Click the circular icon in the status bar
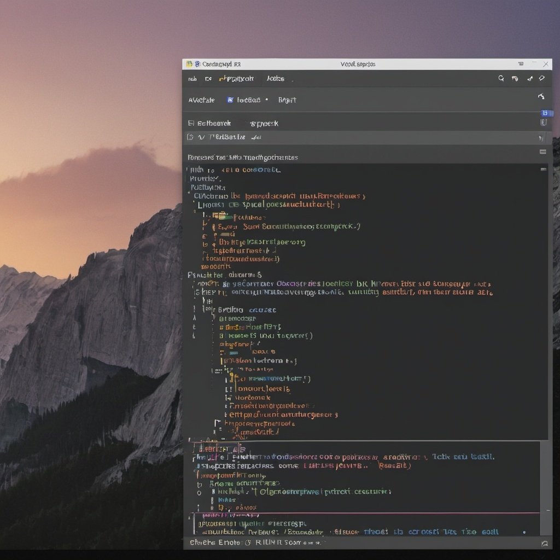The image size is (560, 560). (x=248, y=542)
